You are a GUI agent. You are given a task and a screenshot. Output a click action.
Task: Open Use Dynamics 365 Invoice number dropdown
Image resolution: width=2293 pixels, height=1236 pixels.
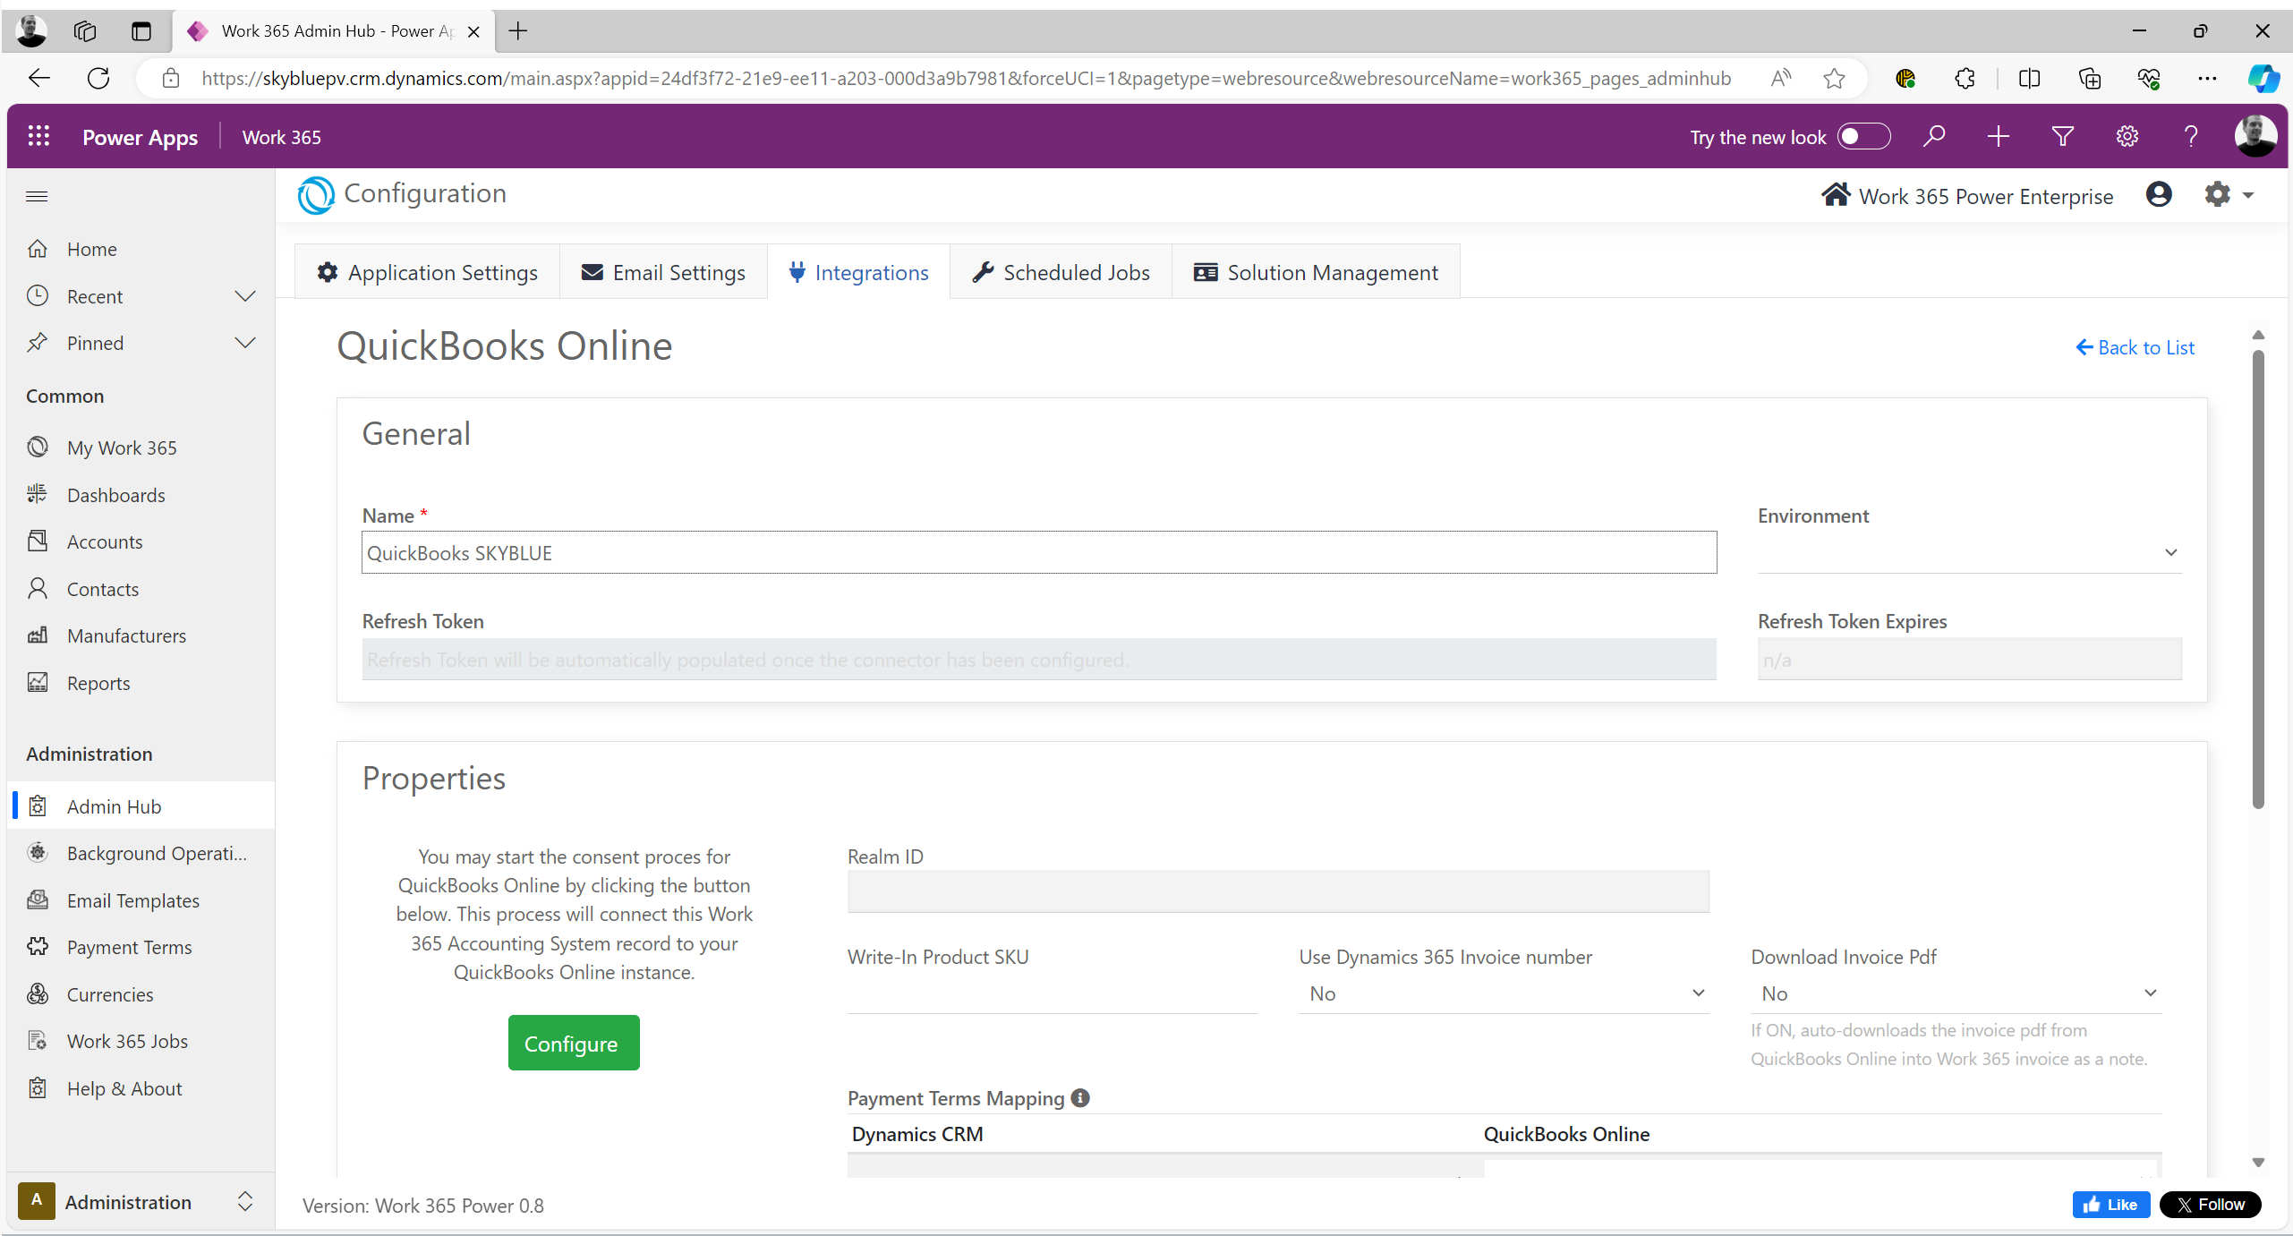point(1504,993)
